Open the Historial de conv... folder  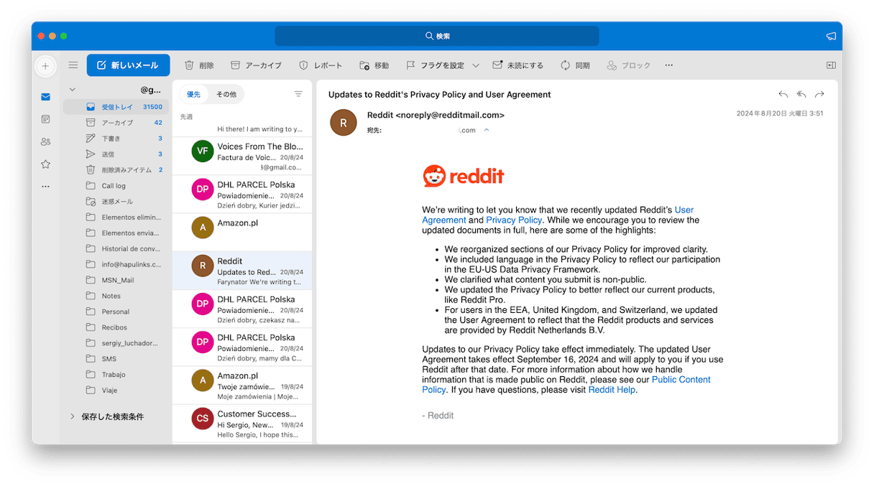point(116,248)
